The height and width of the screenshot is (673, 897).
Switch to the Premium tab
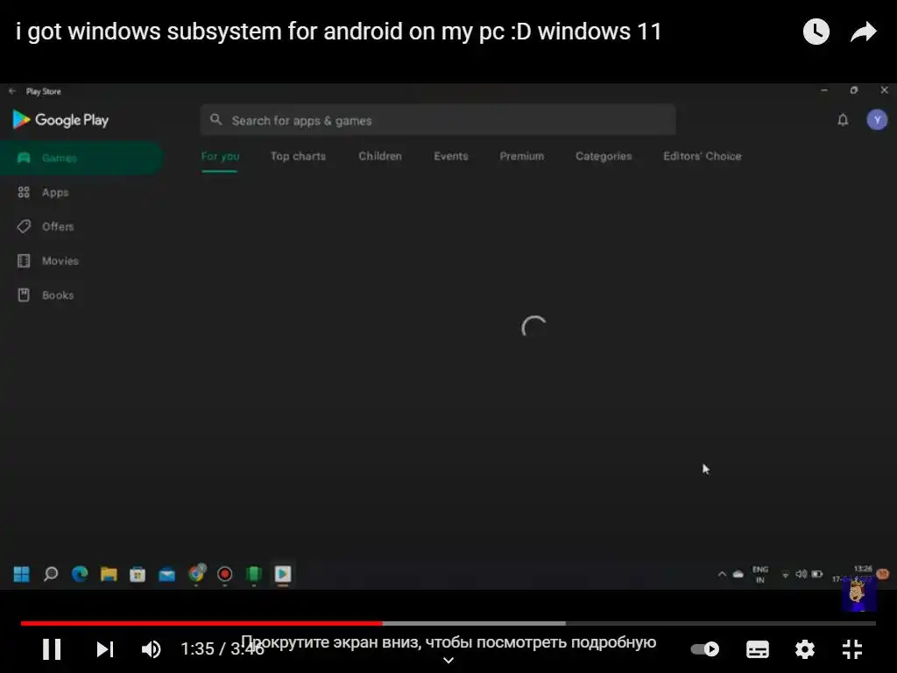[x=522, y=156]
